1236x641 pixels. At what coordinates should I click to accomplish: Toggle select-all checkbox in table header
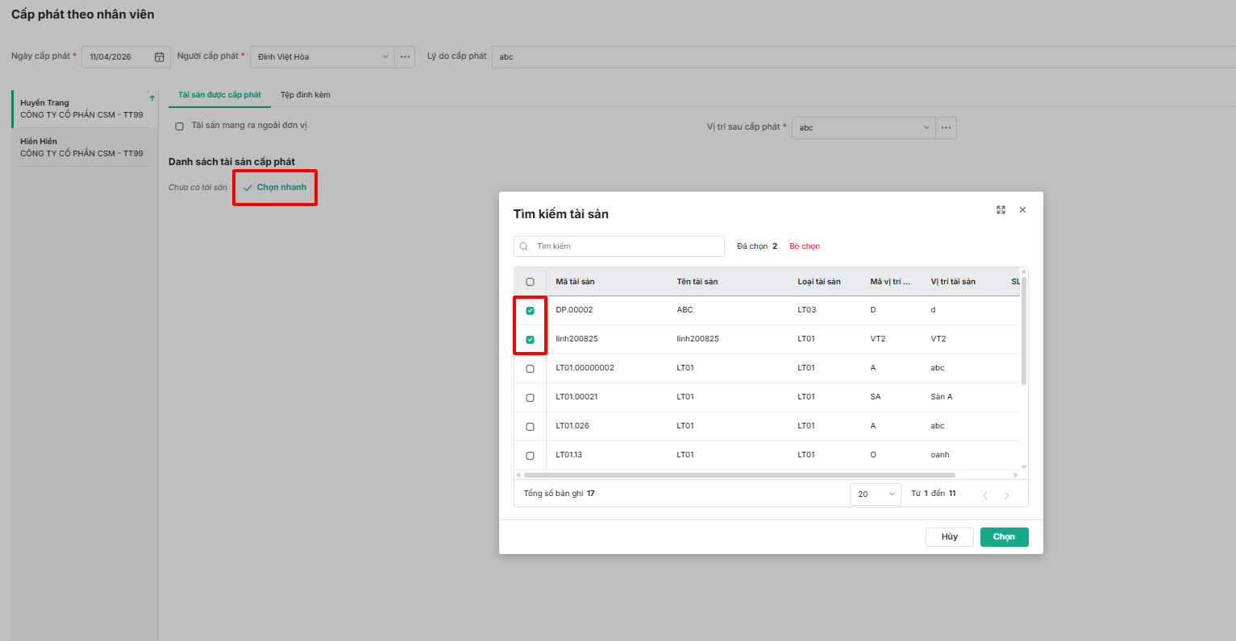pos(530,282)
